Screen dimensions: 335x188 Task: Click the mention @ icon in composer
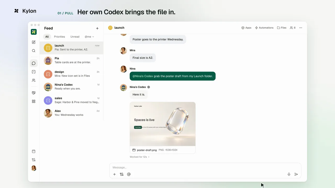click(x=129, y=174)
